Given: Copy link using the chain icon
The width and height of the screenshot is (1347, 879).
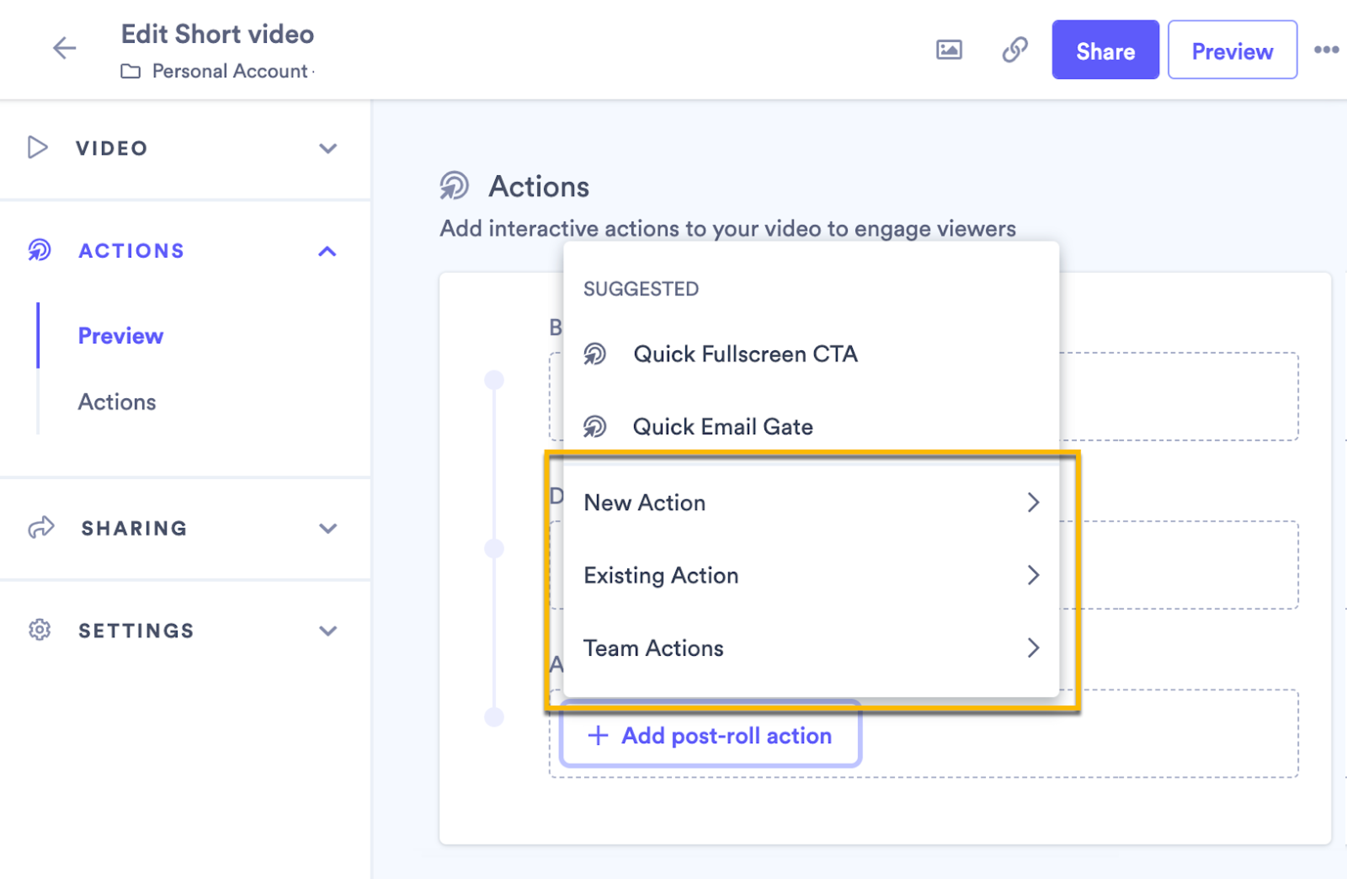Looking at the screenshot, I should coord(1015,50).
